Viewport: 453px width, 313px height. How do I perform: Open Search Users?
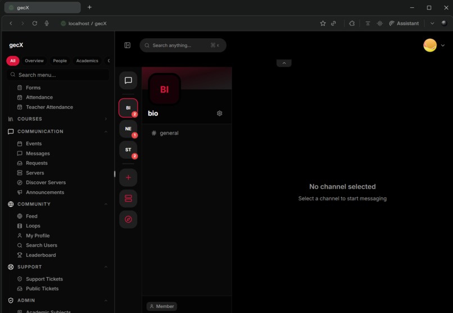[42, 245]
